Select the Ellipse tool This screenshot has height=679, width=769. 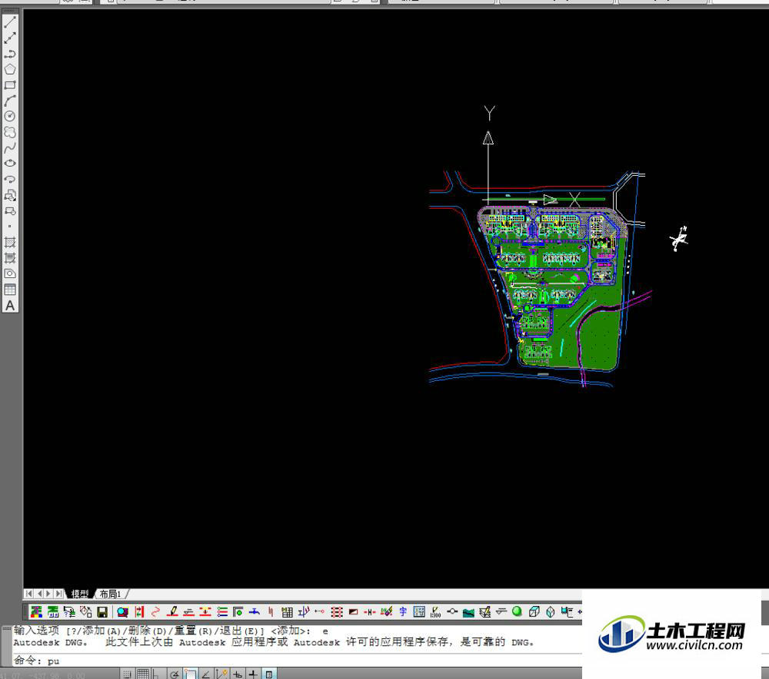coord(11,164)
